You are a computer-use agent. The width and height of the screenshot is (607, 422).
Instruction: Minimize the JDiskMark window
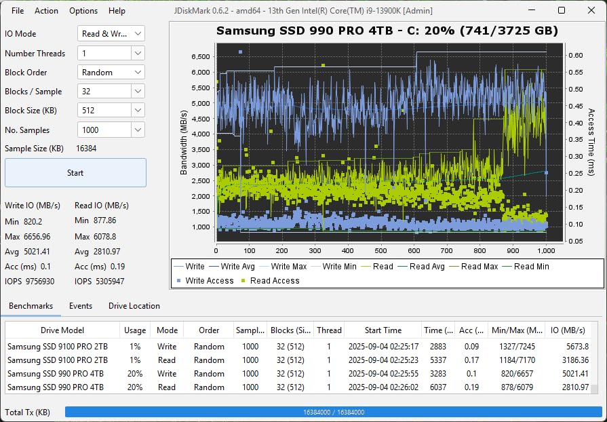pos(532,10)
